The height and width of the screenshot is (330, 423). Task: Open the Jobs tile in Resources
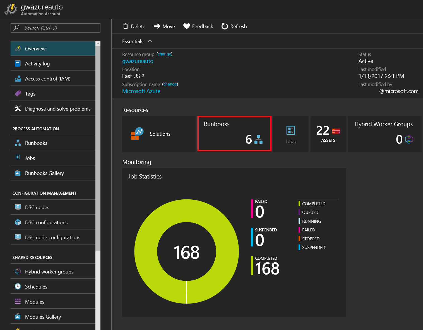click(x=290, y=134)
